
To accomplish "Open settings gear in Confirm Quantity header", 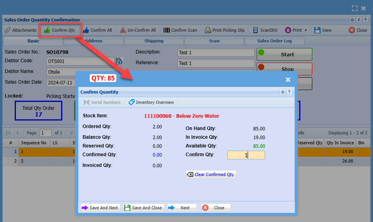I will (x=283, y=92).
